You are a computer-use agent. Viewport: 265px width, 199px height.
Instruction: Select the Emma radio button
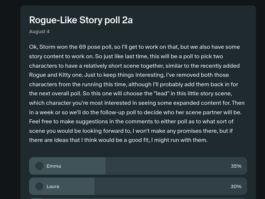click(39, 166)
